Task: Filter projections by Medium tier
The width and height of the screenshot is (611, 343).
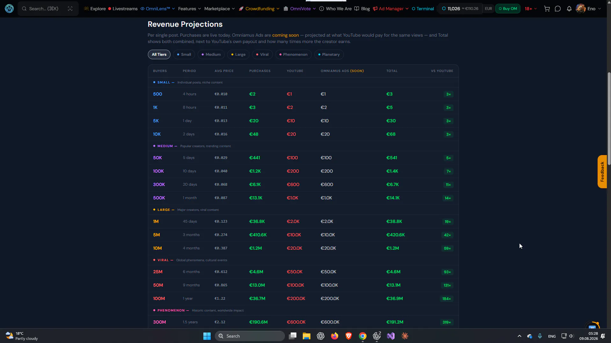Action: coord(211,54)
